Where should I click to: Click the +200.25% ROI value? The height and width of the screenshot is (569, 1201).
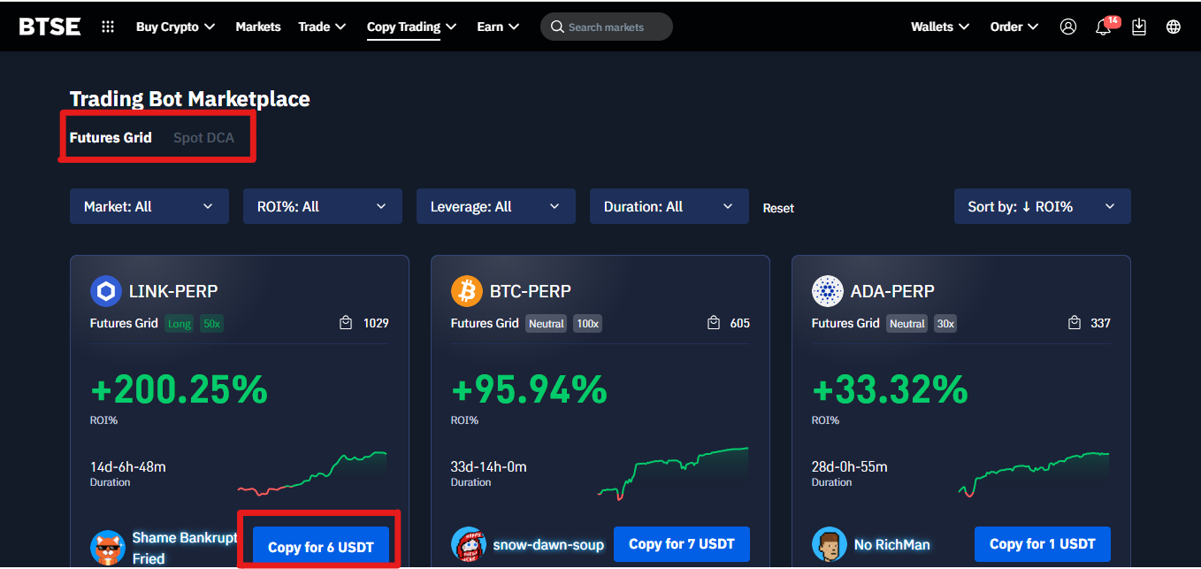pyautogui.click(x=179, y=389)
